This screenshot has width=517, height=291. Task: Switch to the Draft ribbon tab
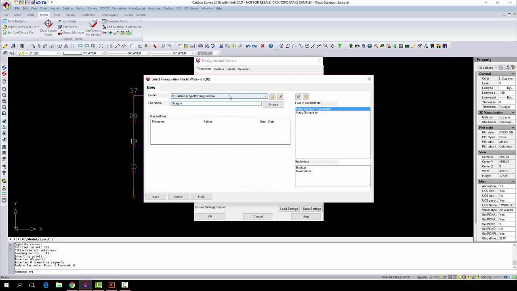click(31, 15)
